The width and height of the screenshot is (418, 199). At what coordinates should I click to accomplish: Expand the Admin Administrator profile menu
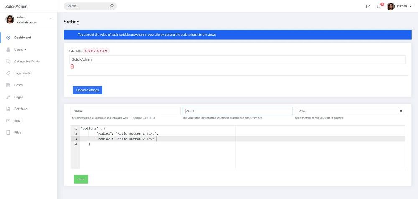pos(51,19)
